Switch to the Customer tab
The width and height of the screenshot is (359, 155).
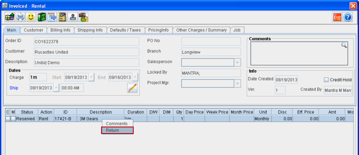pyautogui.click(x=33, y=30)
